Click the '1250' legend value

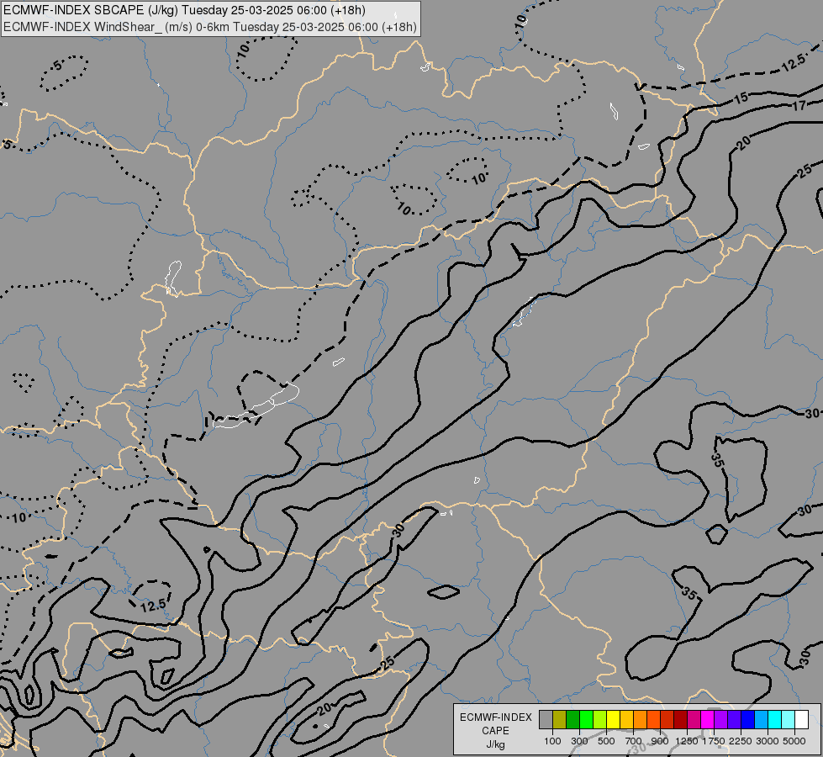click(x=687, y=741)
